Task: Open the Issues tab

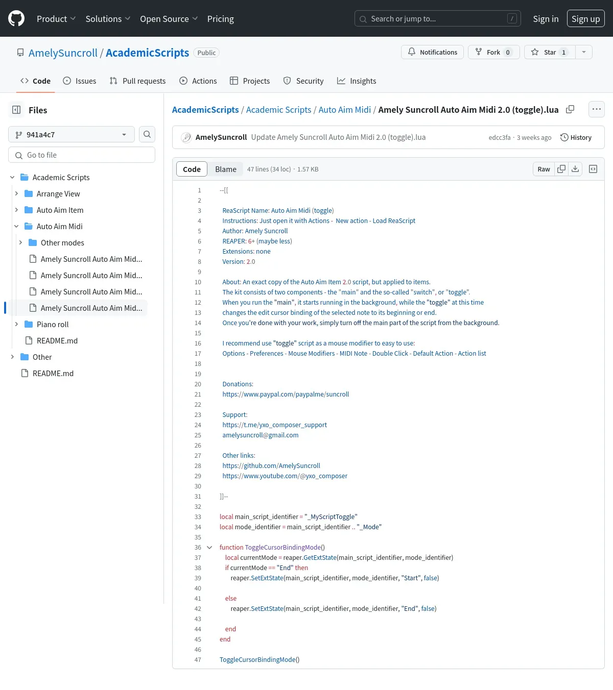Action: click(79, 81)
